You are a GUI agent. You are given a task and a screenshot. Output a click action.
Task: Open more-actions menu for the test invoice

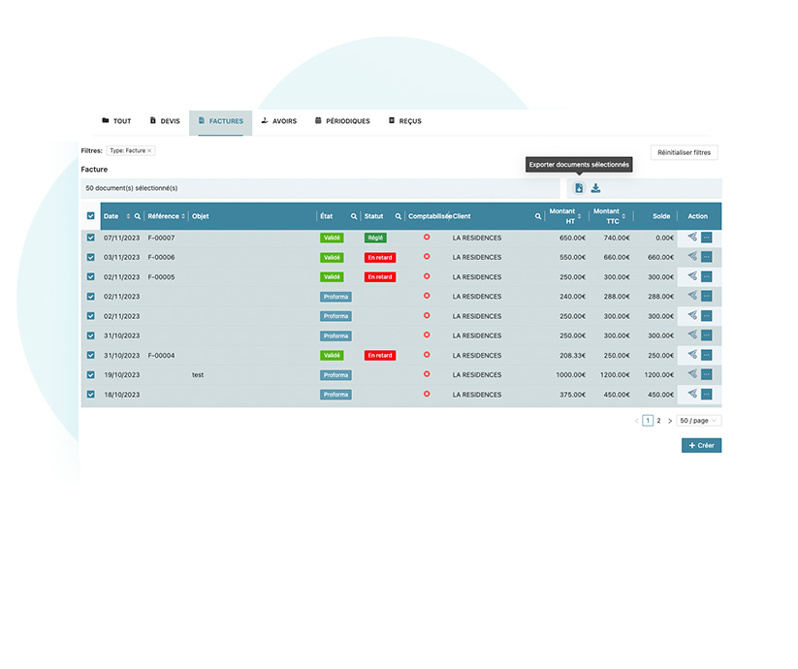[x=707, y=374]
